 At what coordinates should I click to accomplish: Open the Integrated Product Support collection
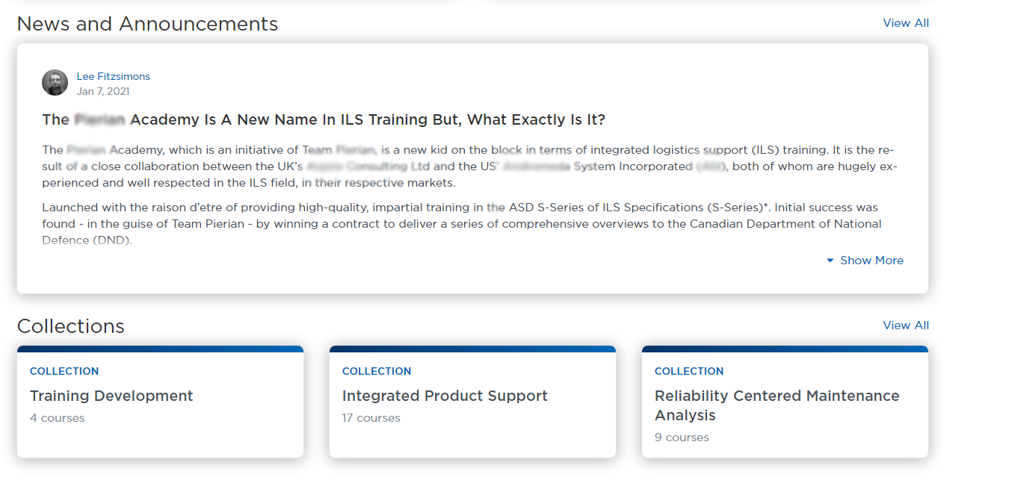[445, 396]
